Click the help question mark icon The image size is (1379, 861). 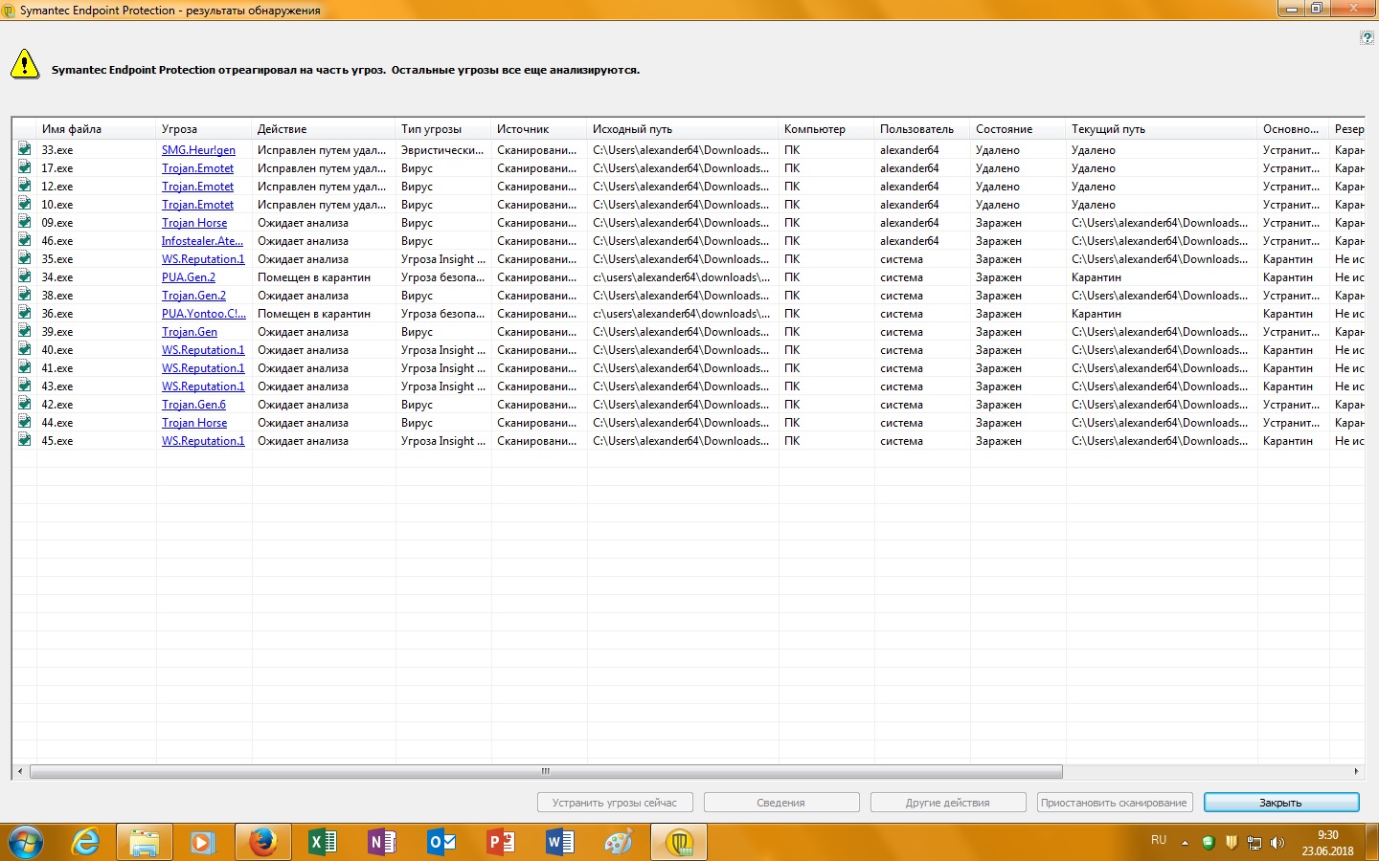coord(1367,37)
